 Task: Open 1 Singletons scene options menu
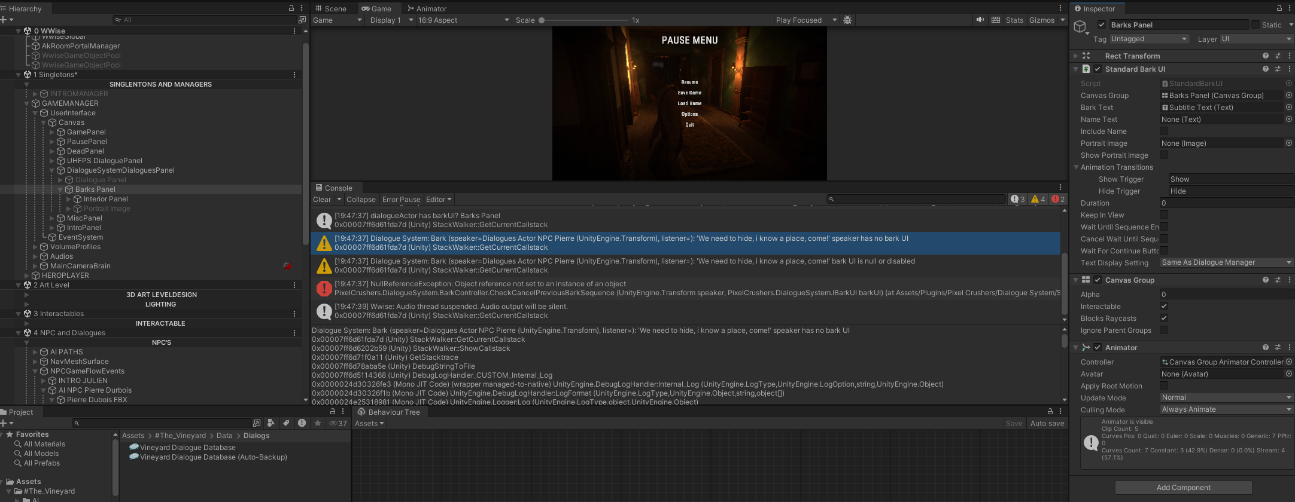[294, 75]
